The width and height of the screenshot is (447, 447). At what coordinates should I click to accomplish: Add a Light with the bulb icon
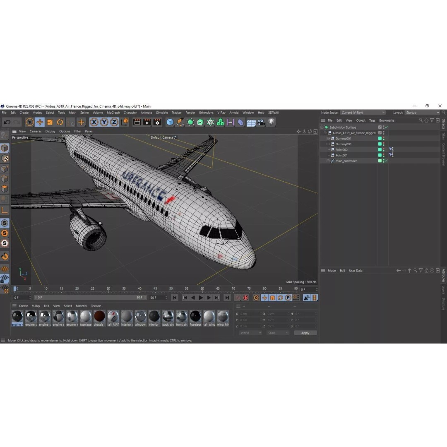coord(271,122)
